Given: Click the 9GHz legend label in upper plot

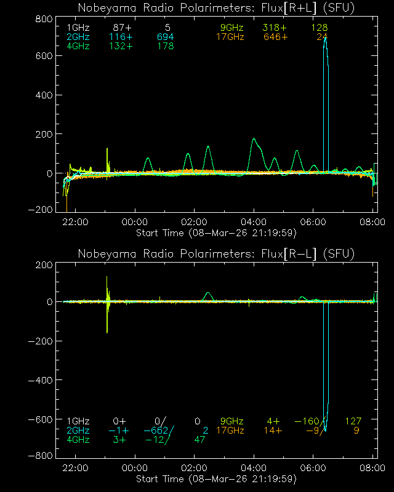Looking at the screenshot, I should (231, 28).
